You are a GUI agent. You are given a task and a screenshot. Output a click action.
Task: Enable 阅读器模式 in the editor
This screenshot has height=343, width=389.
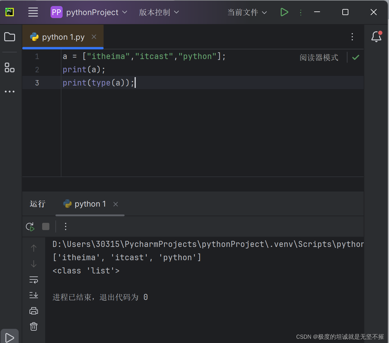[319, 57]
